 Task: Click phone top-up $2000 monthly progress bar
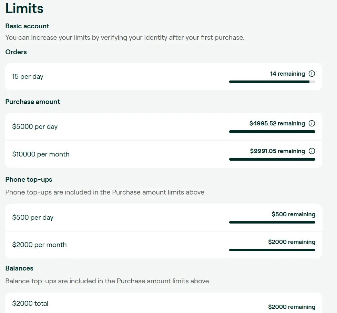click(x=272, y=250)
